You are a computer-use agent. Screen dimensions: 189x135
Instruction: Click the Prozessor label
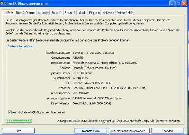(64, 88)
